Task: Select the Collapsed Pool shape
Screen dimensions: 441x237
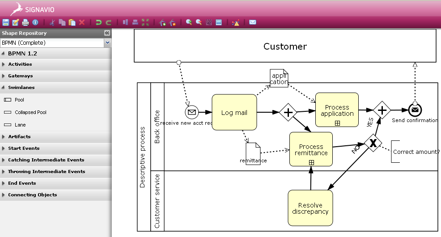Action: 30,113
